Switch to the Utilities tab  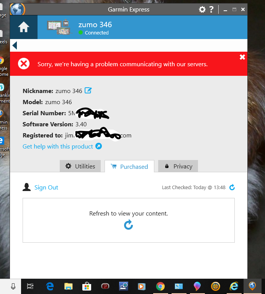(80, 166)
